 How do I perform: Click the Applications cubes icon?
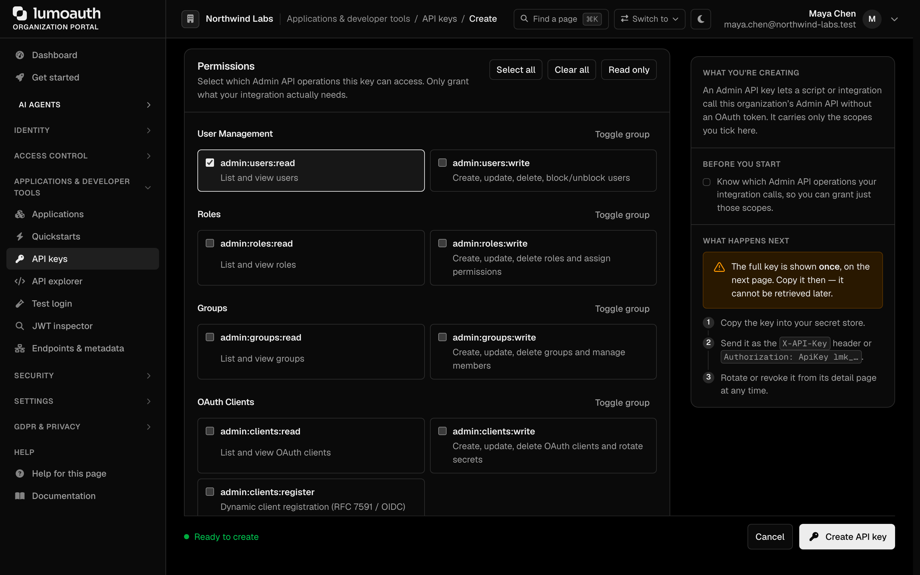20,214
